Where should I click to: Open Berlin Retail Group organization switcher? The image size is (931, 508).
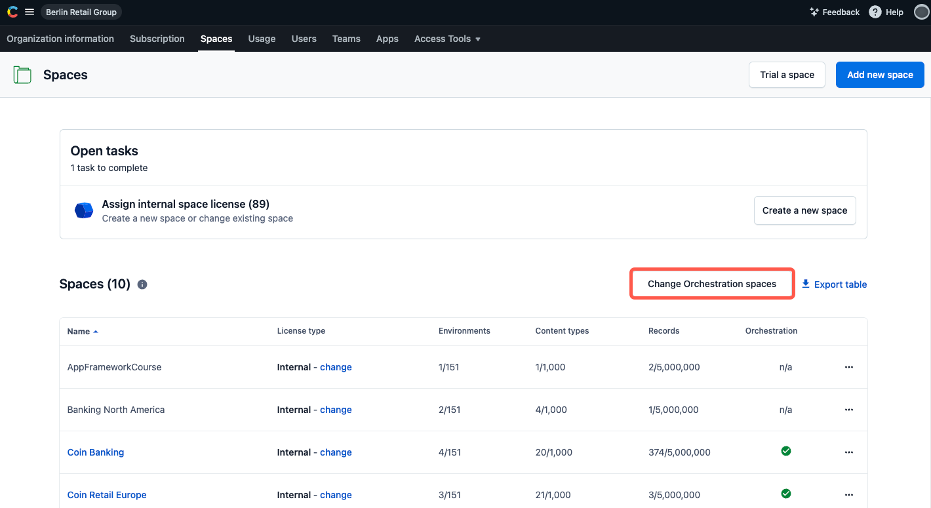81,12
